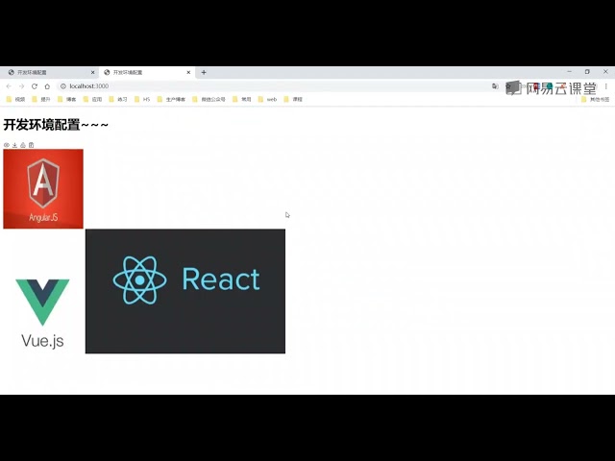
Task: Open the 练习 bookmark folder
Action: 118,100
